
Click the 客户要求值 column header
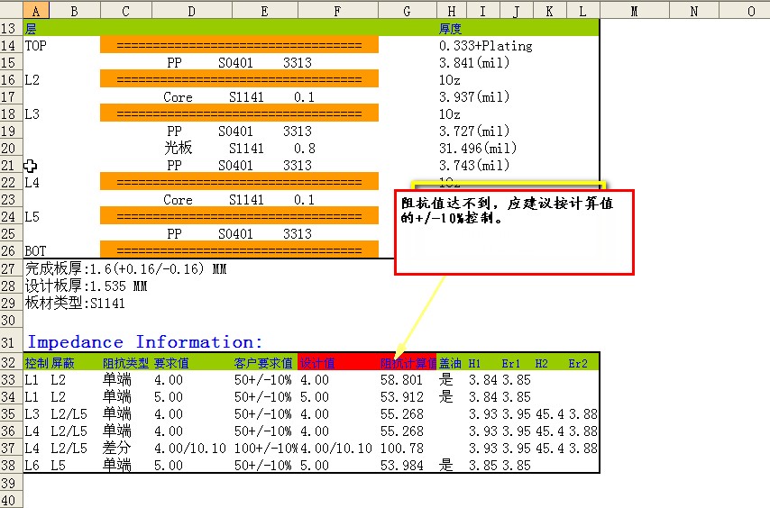click(x=263, y=363)
